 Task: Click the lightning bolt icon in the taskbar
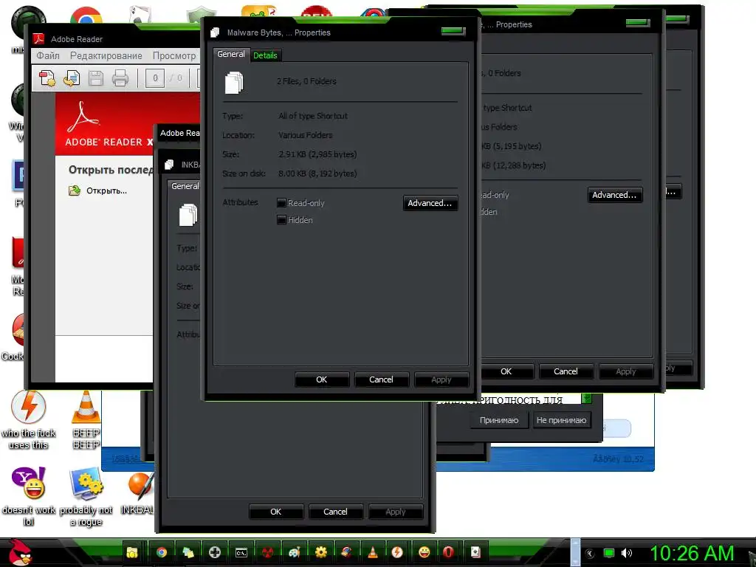click(x=397, y=552)
